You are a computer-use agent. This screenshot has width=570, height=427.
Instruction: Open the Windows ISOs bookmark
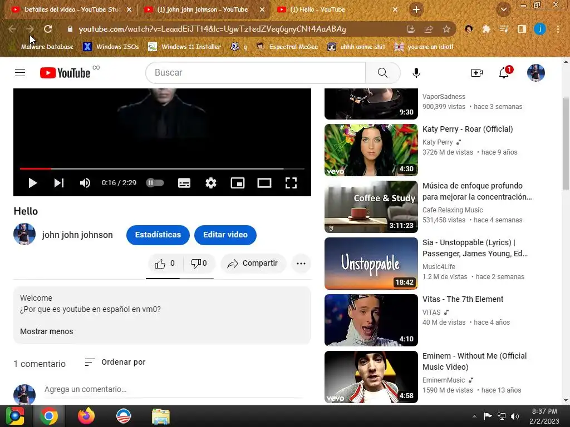(x=111, y=47)
